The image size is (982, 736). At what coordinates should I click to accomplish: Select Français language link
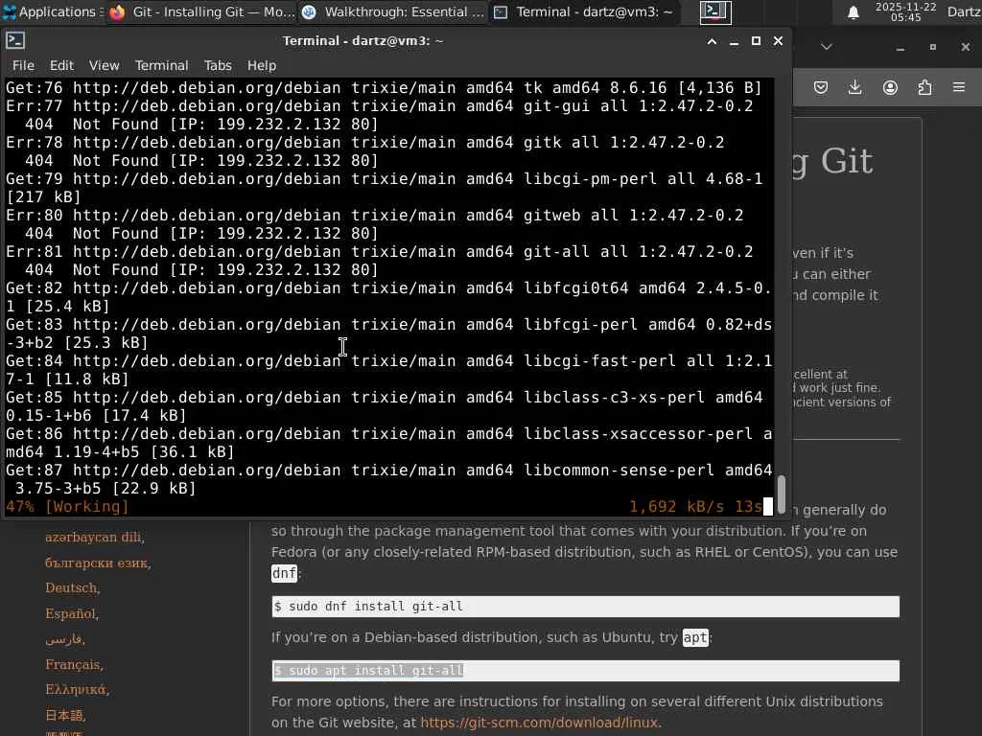click(74, 664)
